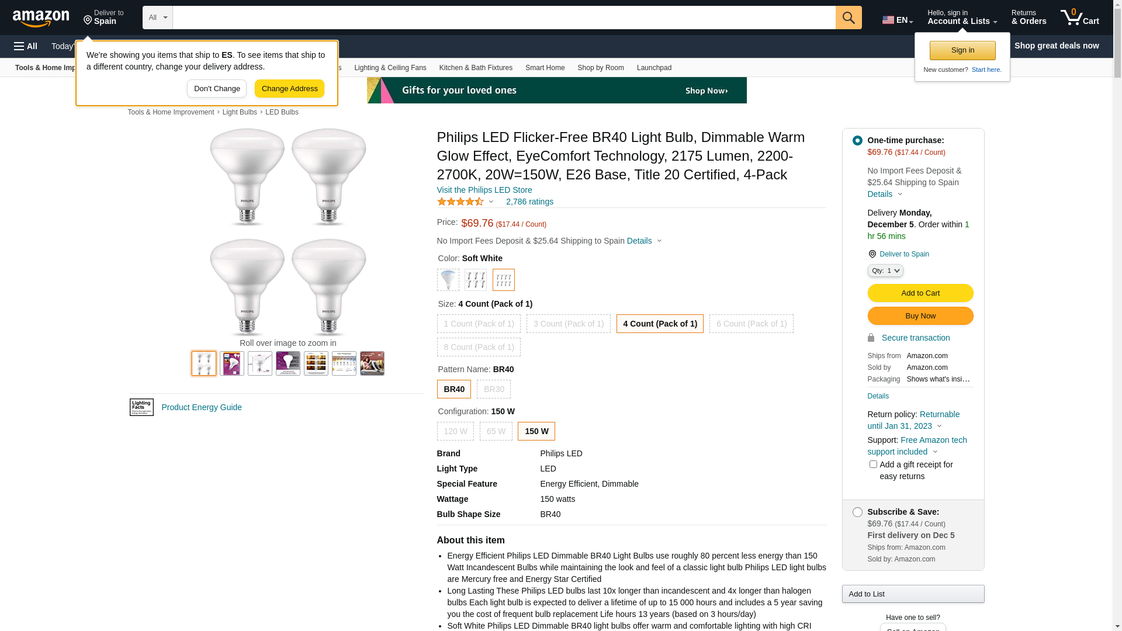Viewport: 1122px width, 631px height.
Task: Click the main search text field
Action: (504, 18)
